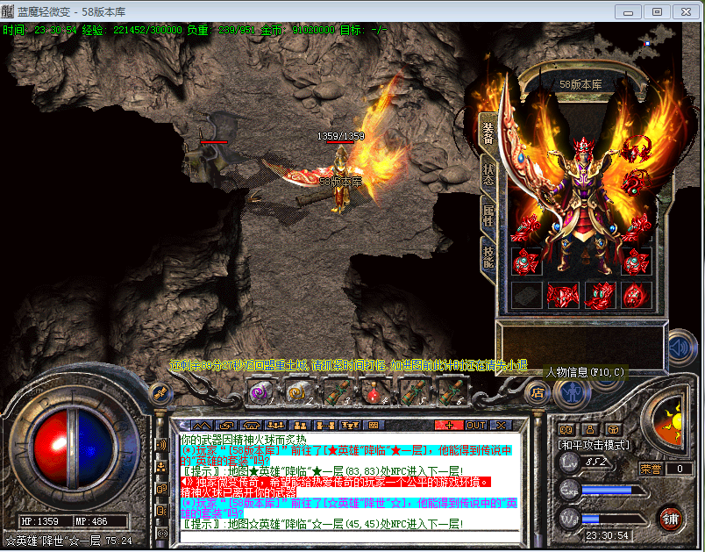The image size is (705, 552).
Task: Switch to the 技能 skills tab
Action: (488, 256)
